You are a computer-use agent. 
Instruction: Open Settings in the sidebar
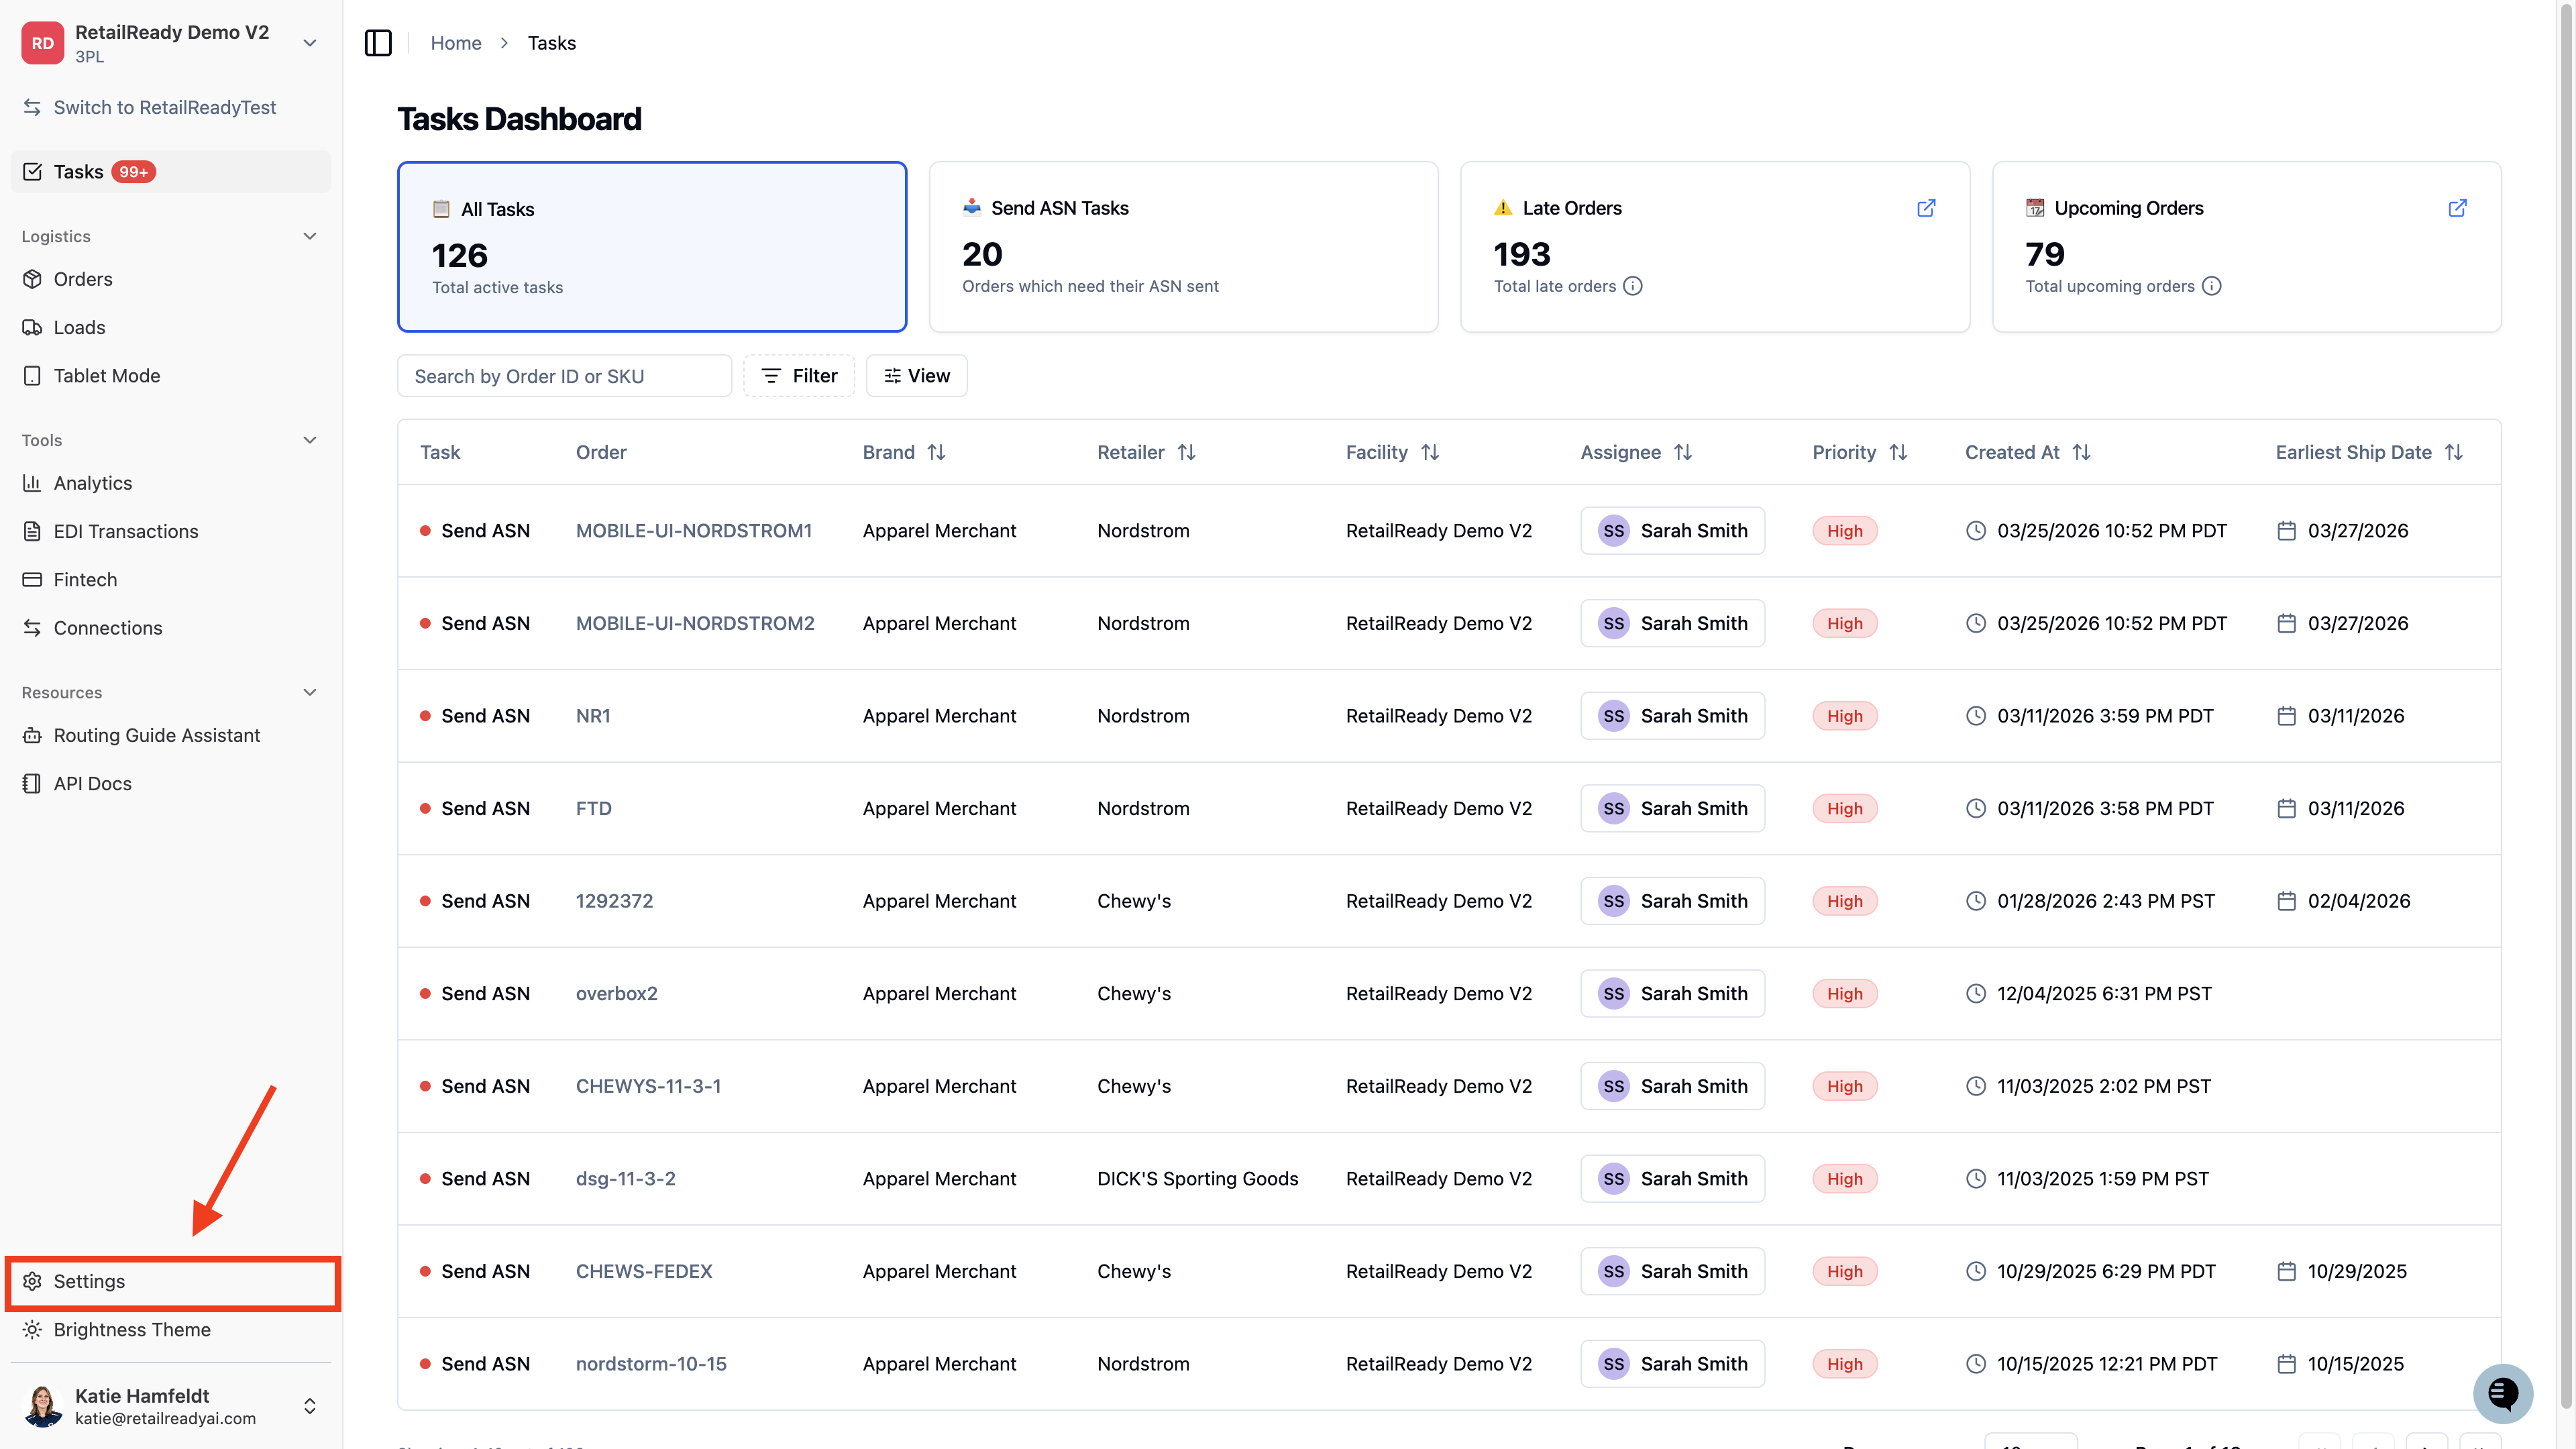point(172,1281)
